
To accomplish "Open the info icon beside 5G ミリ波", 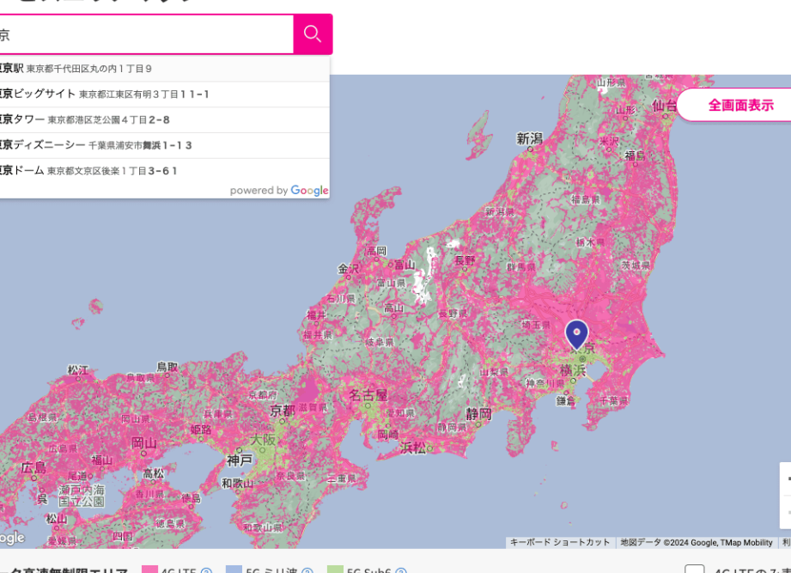I will click(307, 570).
